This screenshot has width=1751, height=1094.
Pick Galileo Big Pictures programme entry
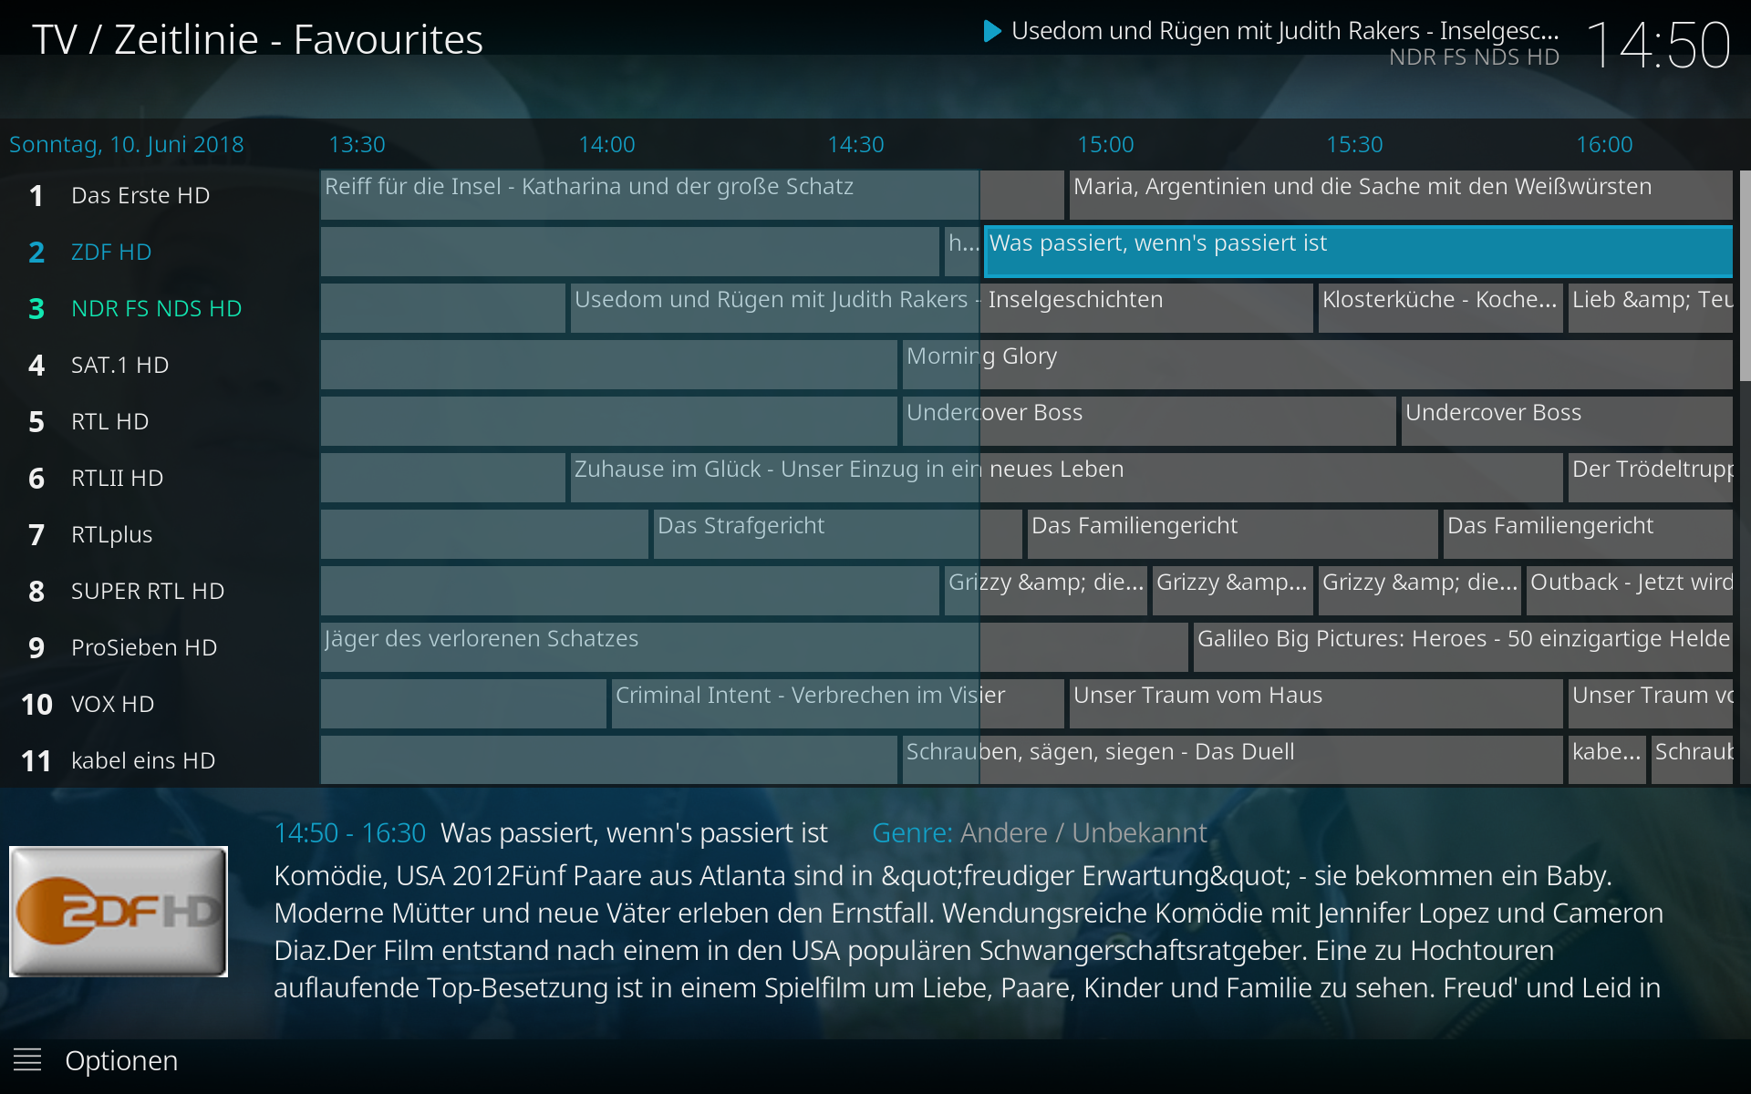point(1462,647)
